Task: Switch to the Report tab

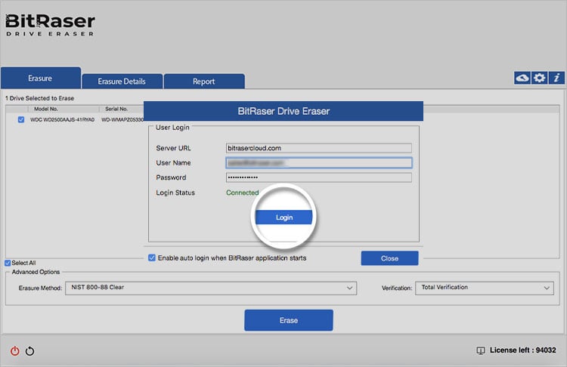Action: [204, 82]
